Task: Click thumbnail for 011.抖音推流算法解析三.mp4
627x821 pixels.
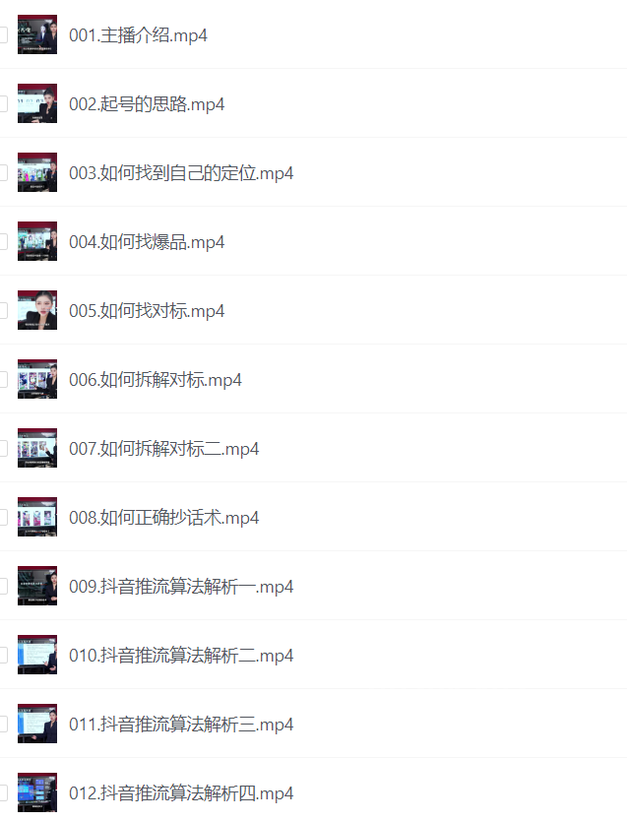Action: [x=37, y=724]
